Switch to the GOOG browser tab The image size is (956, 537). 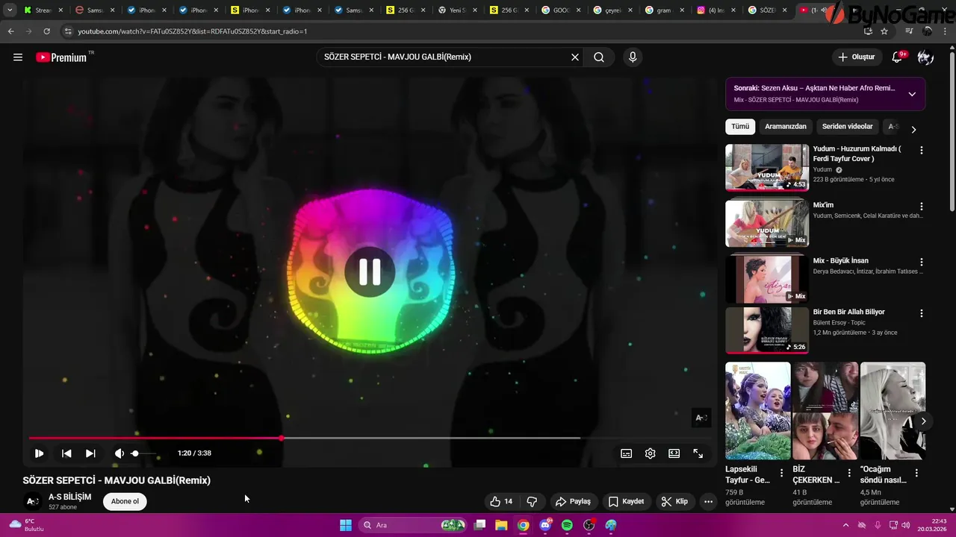coord(560,10)
